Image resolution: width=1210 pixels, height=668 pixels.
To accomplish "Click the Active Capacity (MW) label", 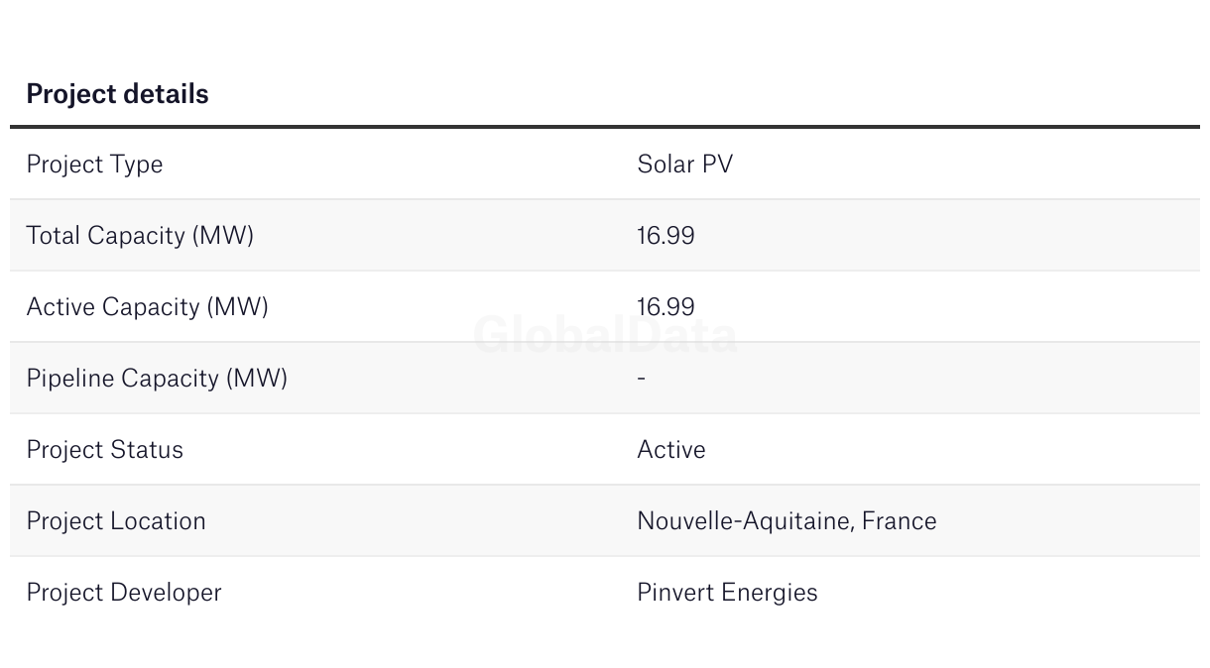I will coord(147,307).
